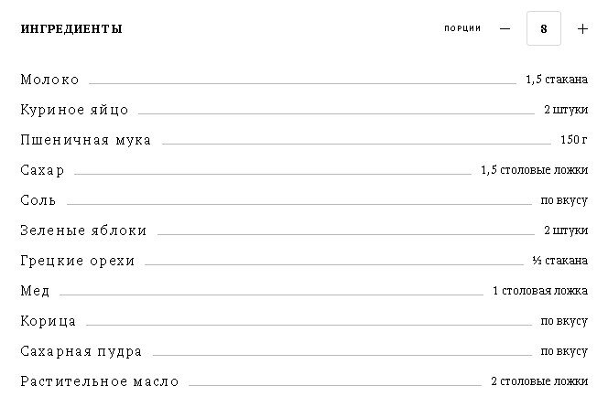Increase portions with the plus icon

point(582,28)
